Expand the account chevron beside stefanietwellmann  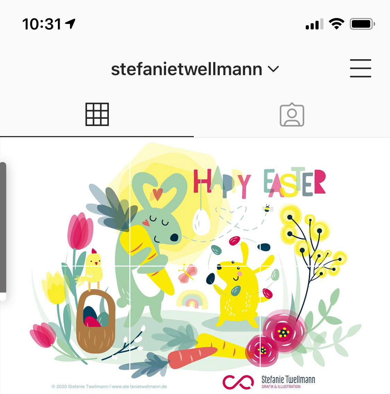click(273, 69)
